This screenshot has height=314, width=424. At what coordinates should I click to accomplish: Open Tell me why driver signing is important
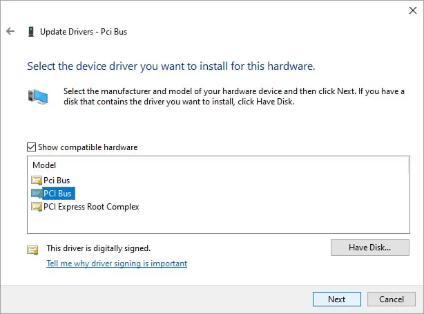[x=116, y=264]
